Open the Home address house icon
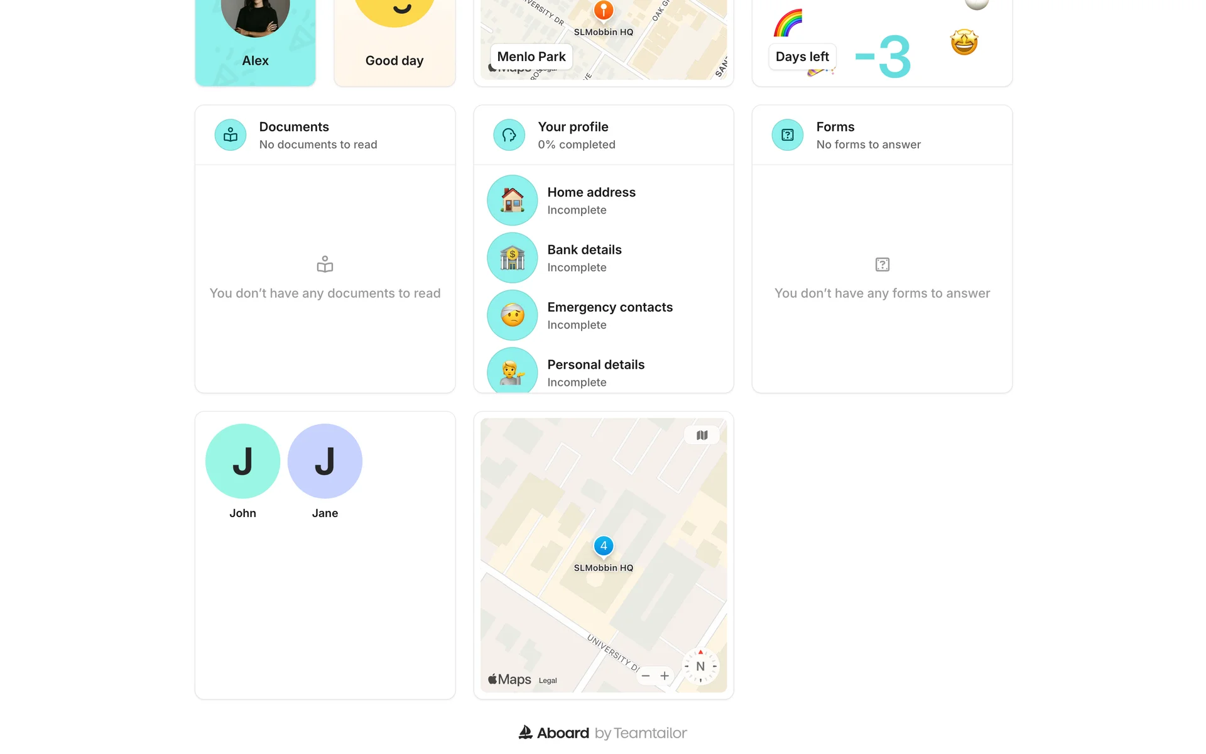This screenshot has width=1206, height=754. point(513,200)
